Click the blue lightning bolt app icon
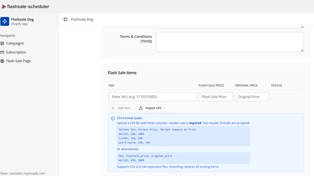Image resolution: width=314 pixels, height=176 pixels. coord(5,22)
